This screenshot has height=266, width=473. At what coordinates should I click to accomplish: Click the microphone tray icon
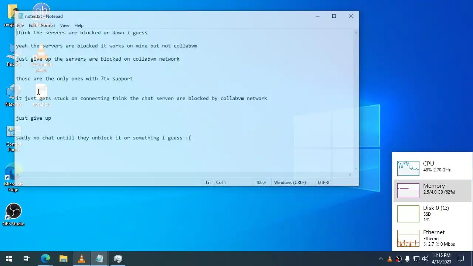[x=408, y=259]
